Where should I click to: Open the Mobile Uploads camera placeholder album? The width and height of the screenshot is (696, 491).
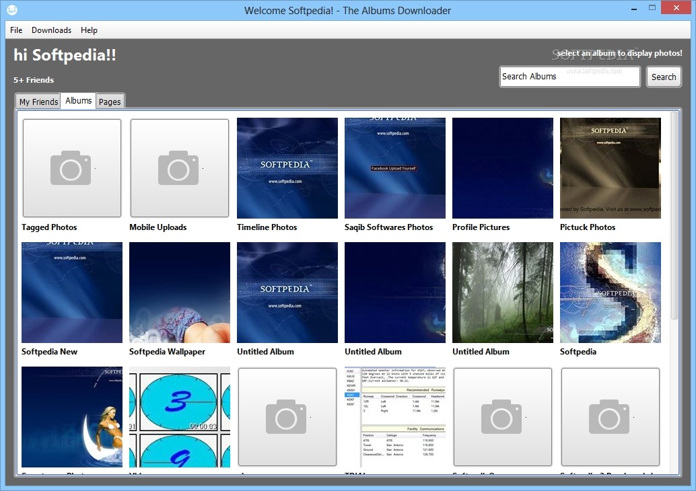[x=180, y=168]
